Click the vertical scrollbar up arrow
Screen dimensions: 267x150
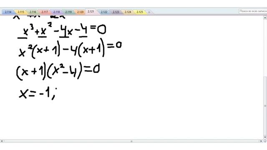click(x=265, y=17)
